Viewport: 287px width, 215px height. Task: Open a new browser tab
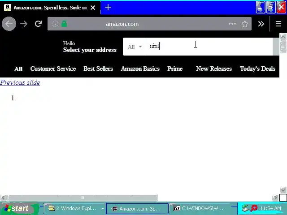pyautogui.click(x=108, y=7)
